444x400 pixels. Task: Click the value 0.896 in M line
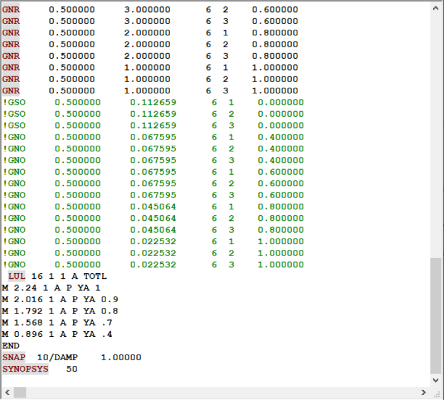tap(28, 334)
